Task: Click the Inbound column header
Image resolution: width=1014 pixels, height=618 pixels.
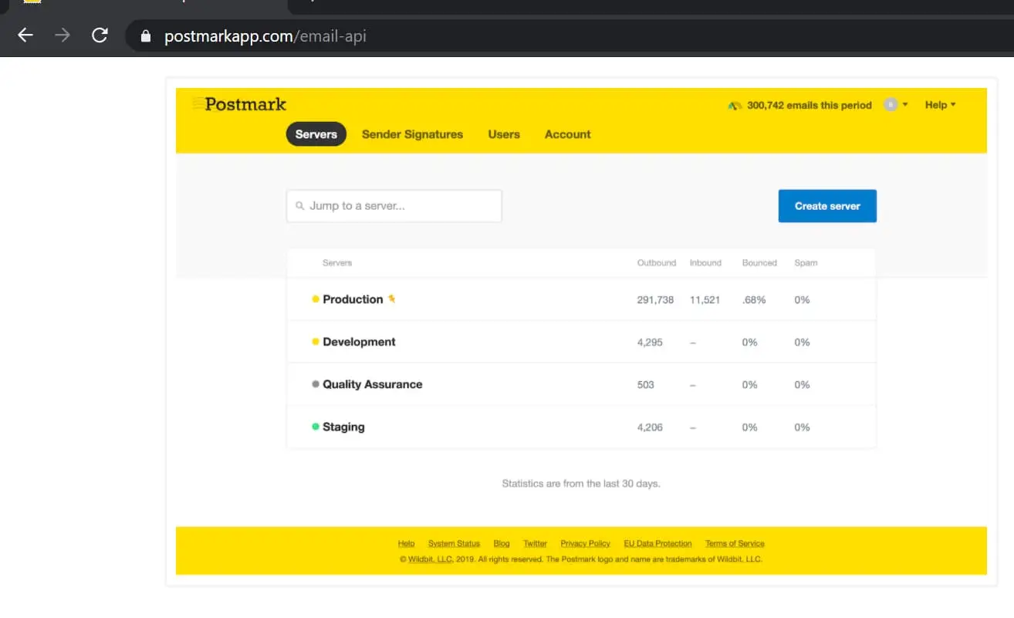Action: pos(705,263)
